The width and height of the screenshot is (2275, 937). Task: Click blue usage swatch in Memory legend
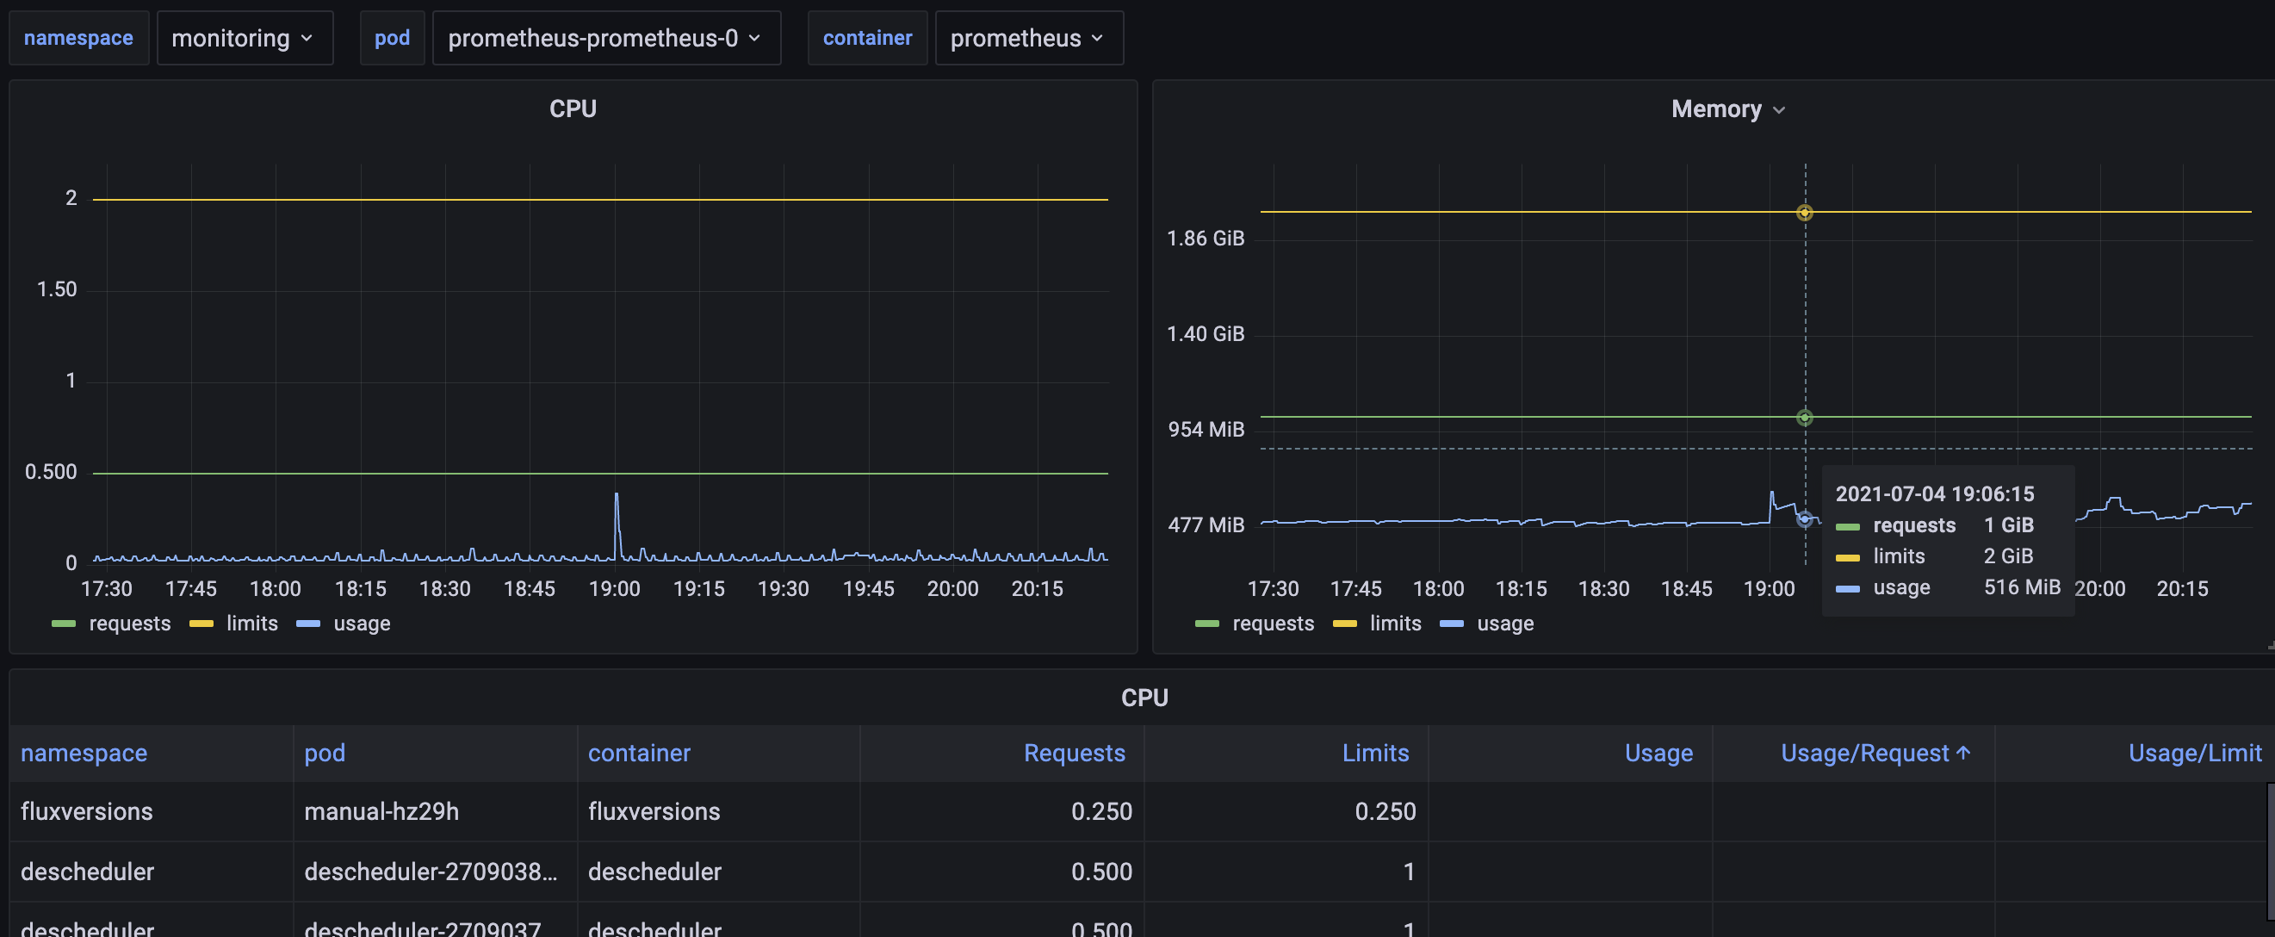tap(1451, 624)
